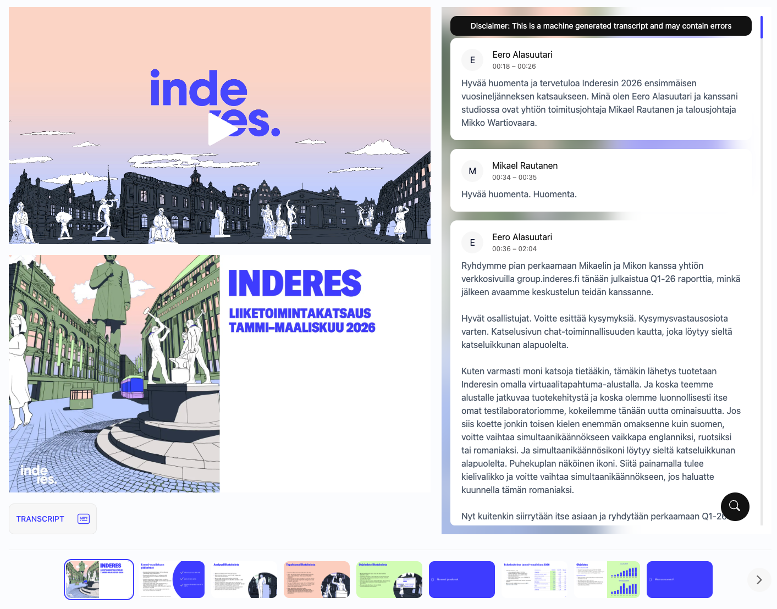Jump to Mikael Rautanen's 00:34 – 00:35 timestamp

coord(514,178)
